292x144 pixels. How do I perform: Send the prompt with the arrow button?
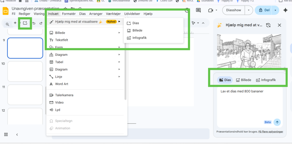(x=277, y=122)
